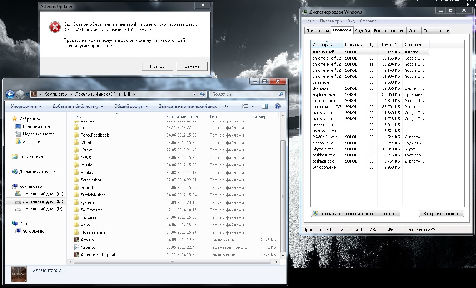Screen dimensions: 476x288
Task: Click the magnifier icon in Explorer search box
Action: click(281, 94)
